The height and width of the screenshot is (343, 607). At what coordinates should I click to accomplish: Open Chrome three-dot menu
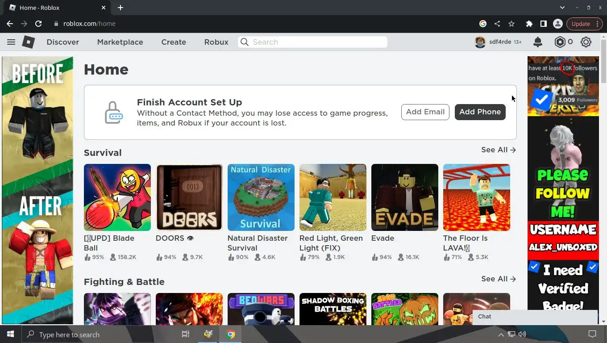(598, 24)
